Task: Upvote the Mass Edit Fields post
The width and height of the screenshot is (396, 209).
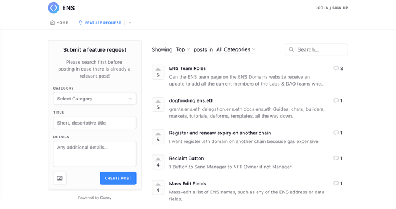Action: tap(158, 188)
